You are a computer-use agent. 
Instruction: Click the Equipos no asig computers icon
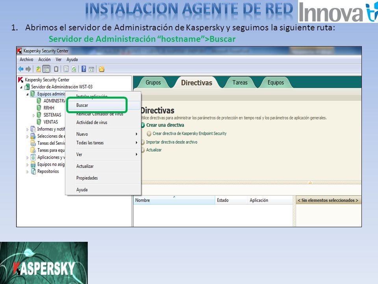coord(33,164)
